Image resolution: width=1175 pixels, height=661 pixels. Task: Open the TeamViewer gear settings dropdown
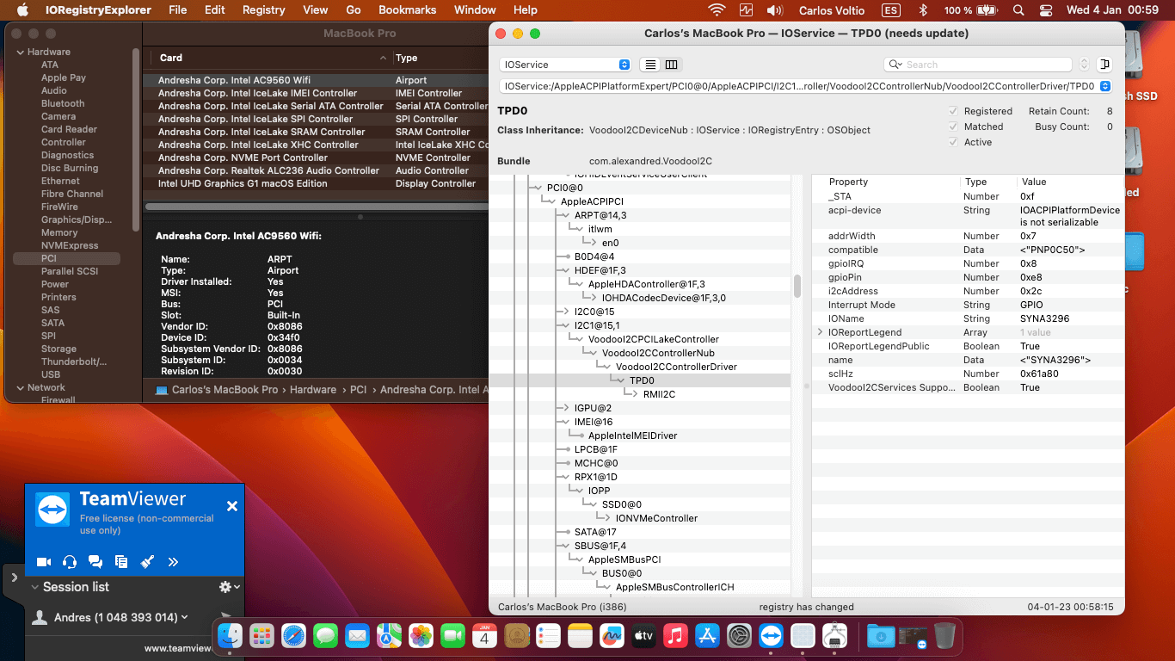click(230, 587)
